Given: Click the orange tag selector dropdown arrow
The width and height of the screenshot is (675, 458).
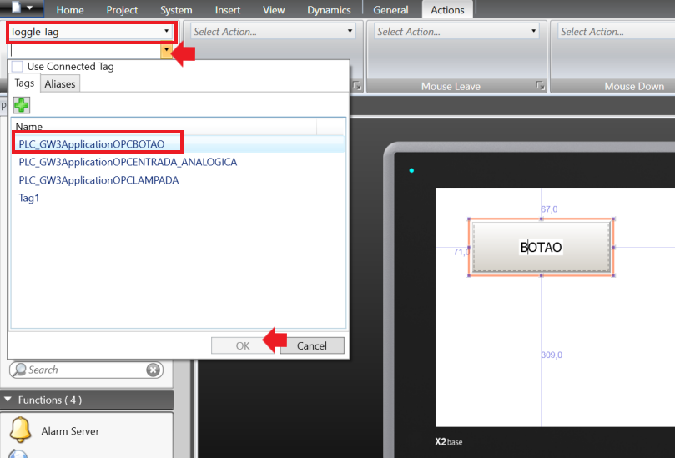Looking at the screenshot, I should tap(167, 51).
